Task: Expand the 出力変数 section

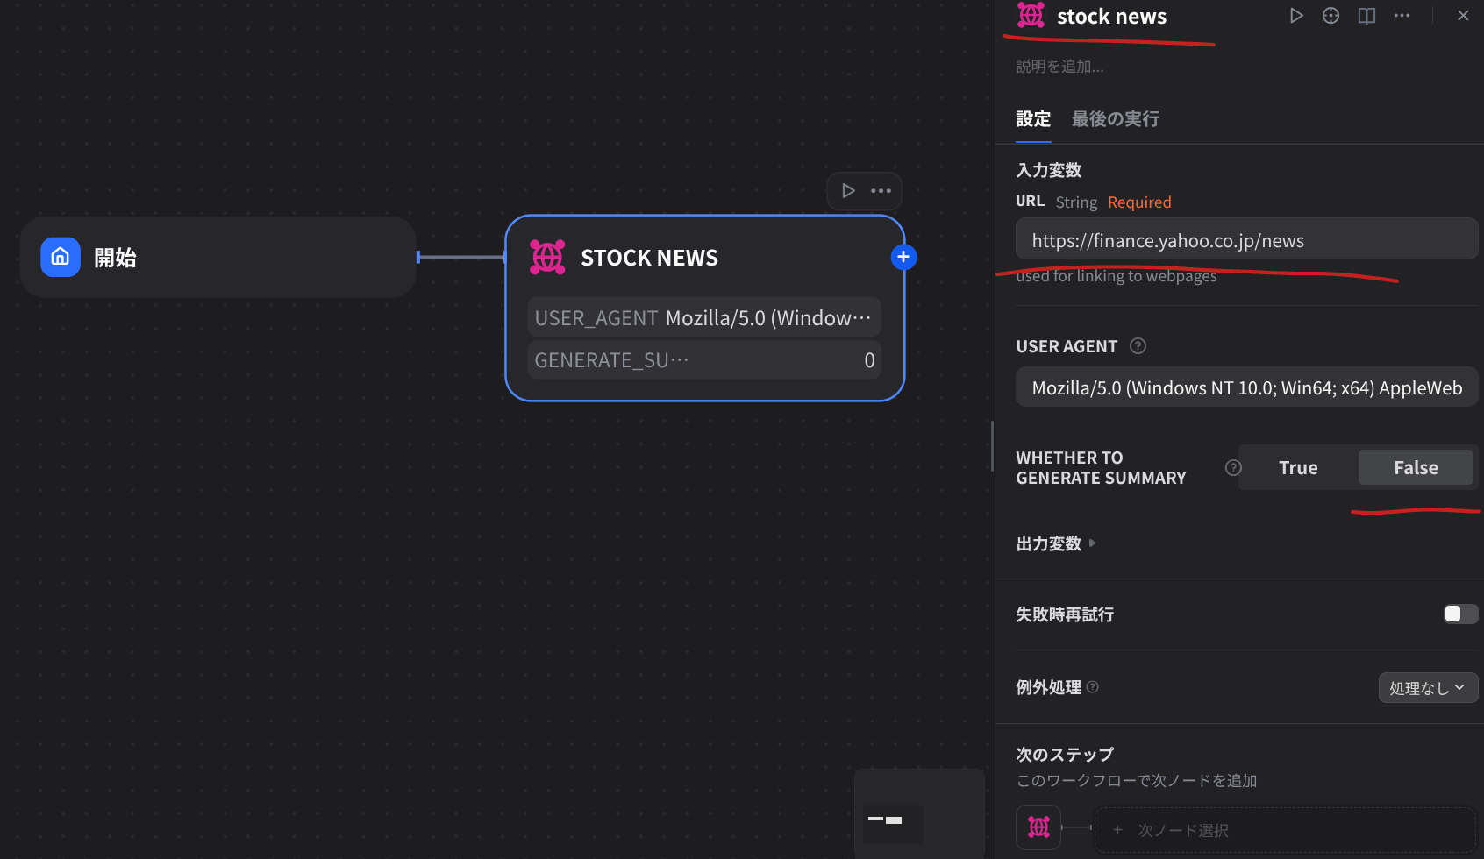Action: [x=1054, y=543]
